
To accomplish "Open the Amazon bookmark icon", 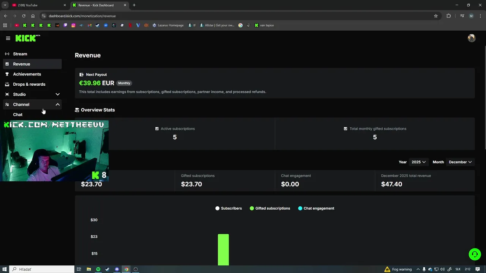I will point(122,25).
